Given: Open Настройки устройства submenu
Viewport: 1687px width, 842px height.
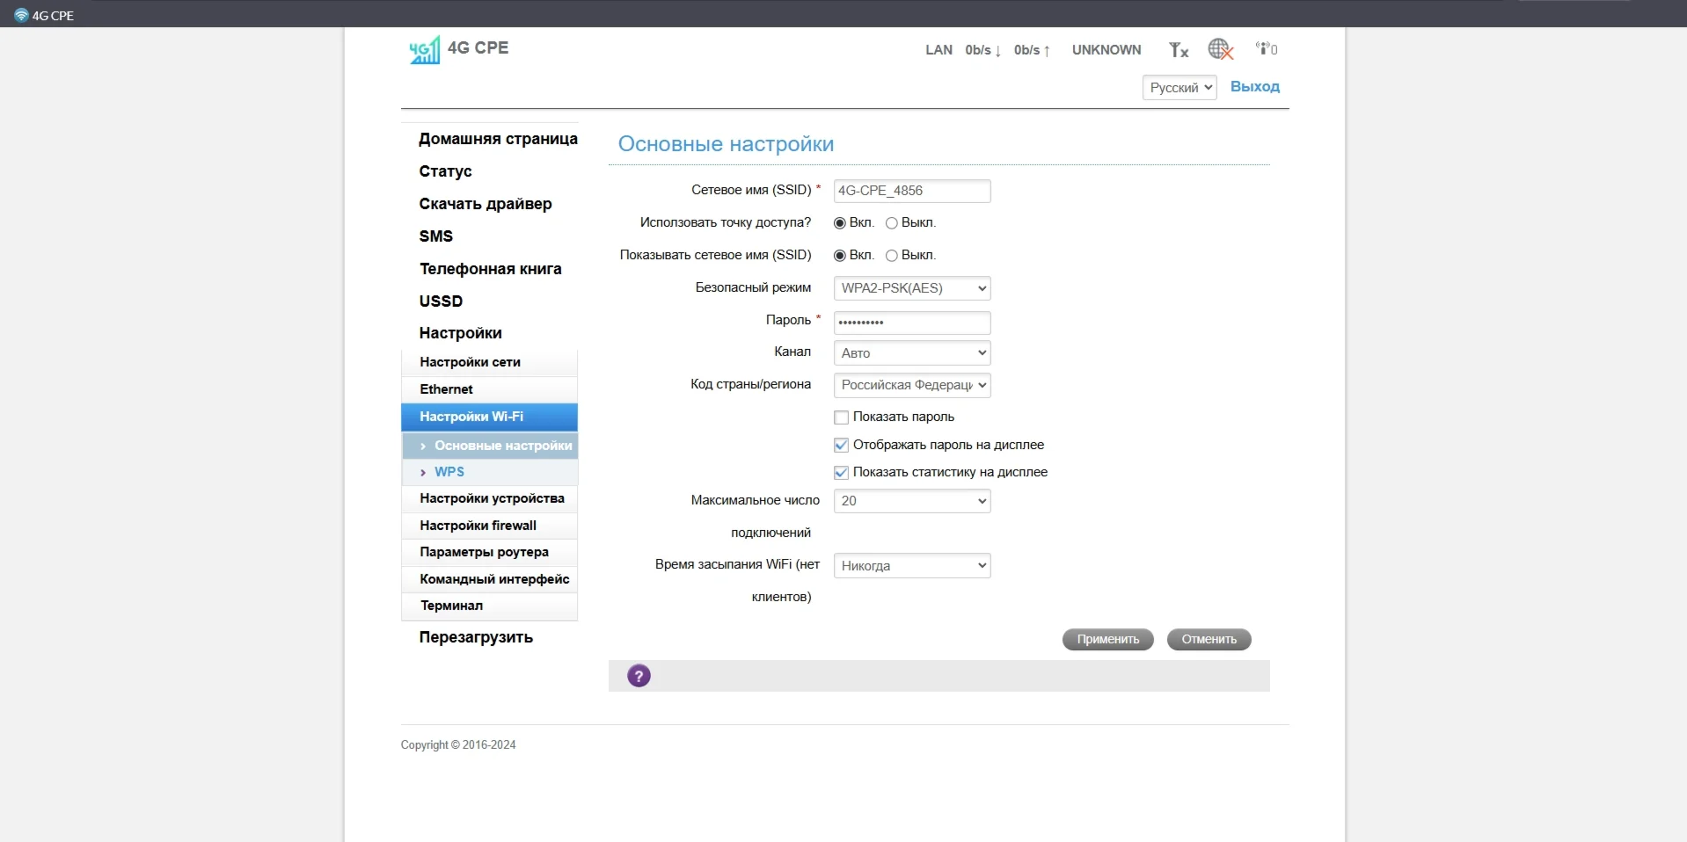Looking at the screenshot, I should pos(489,498).
